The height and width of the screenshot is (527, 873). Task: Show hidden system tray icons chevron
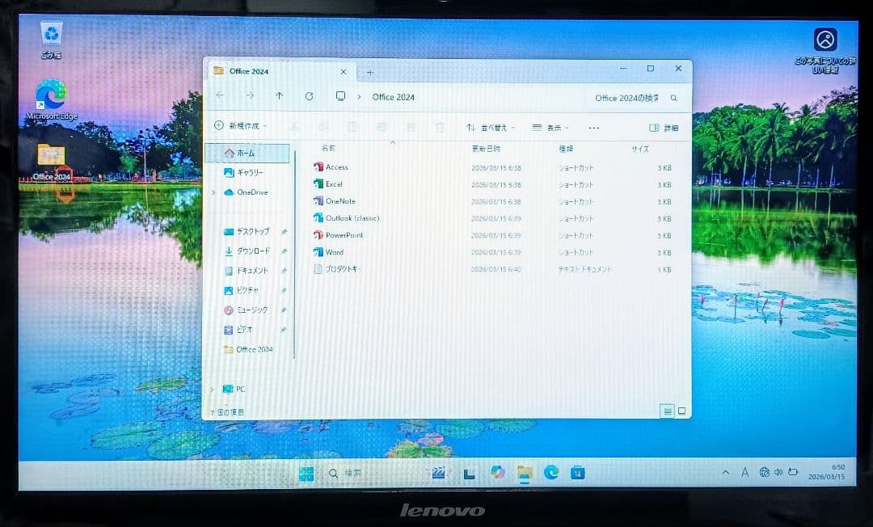point(725,473)
